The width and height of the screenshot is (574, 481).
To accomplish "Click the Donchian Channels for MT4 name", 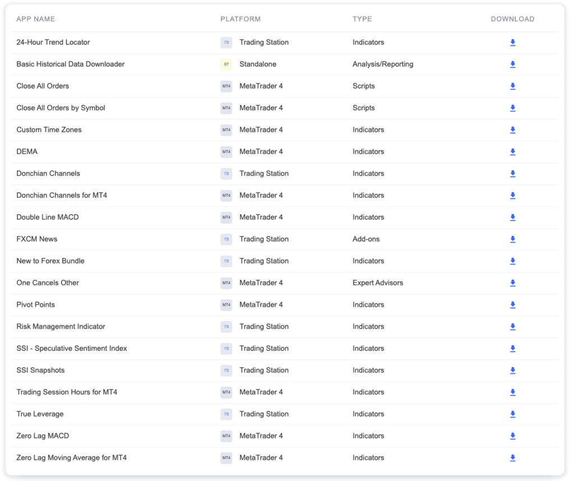I will pyautogui.click(x=62, y=196).
